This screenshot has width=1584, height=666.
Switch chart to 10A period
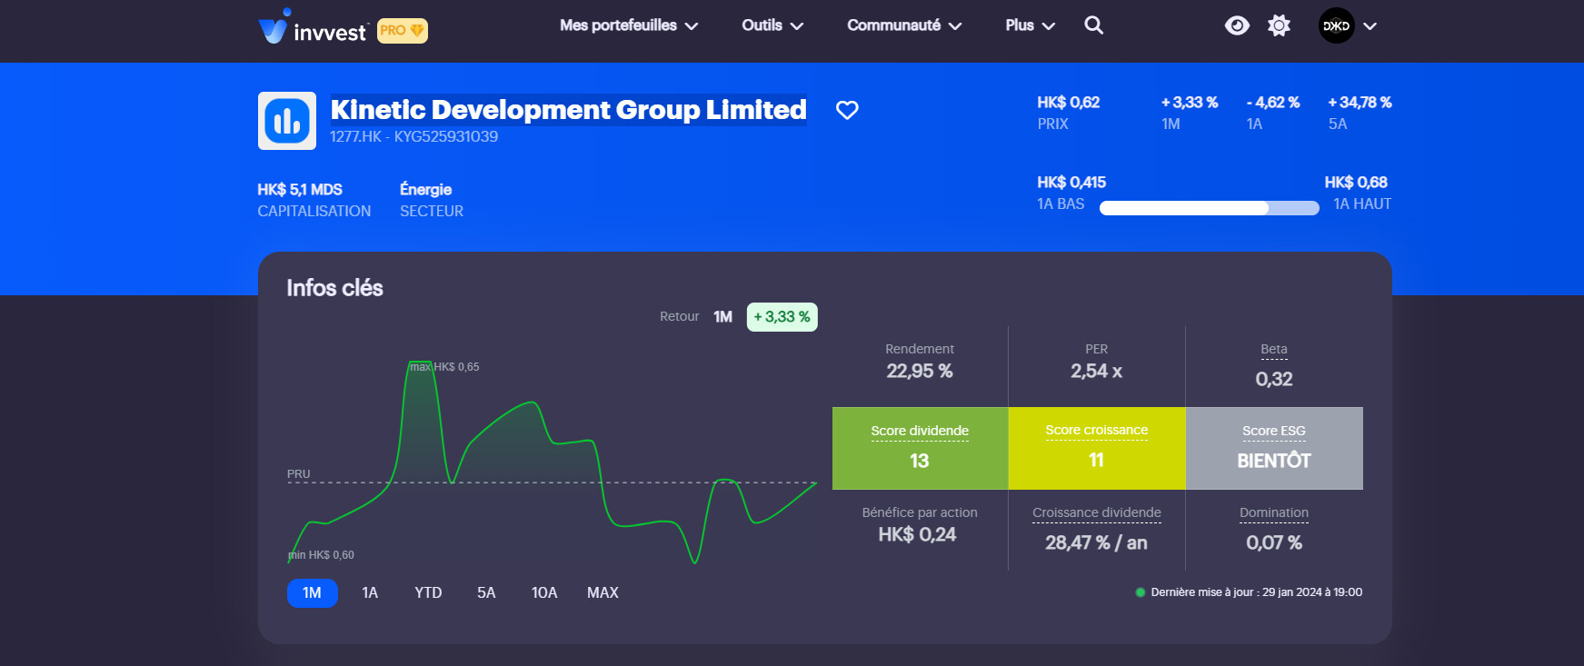[544, 592]
